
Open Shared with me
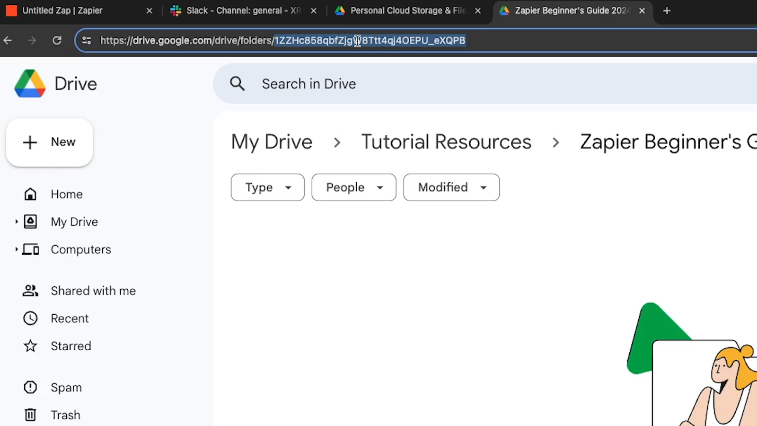(x=93, y=291)
